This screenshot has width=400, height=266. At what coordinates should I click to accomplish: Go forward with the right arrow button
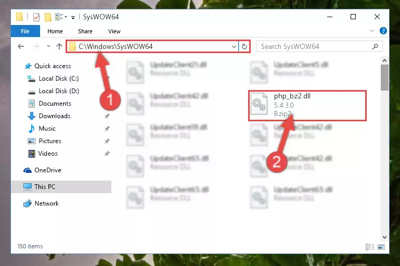tap(36, 46)
